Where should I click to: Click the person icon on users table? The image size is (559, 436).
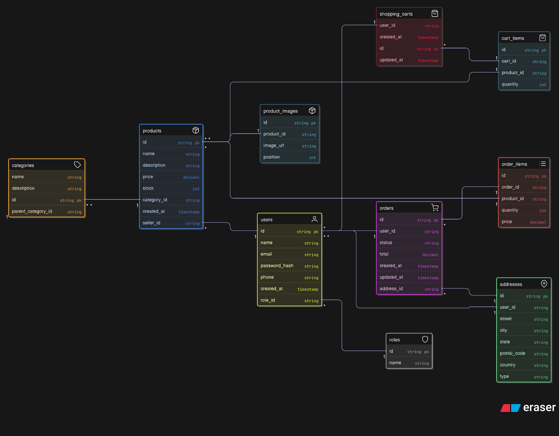(314, 219)
